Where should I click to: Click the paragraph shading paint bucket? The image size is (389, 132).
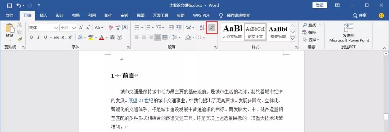(188, 38)
